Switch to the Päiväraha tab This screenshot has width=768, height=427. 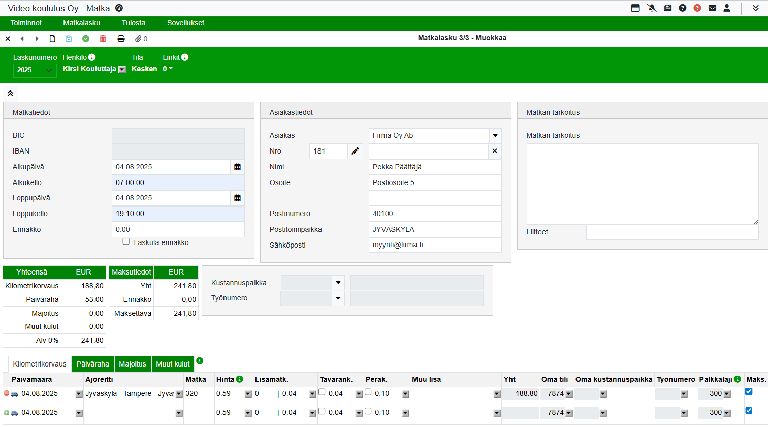click(x=93, y=364)
